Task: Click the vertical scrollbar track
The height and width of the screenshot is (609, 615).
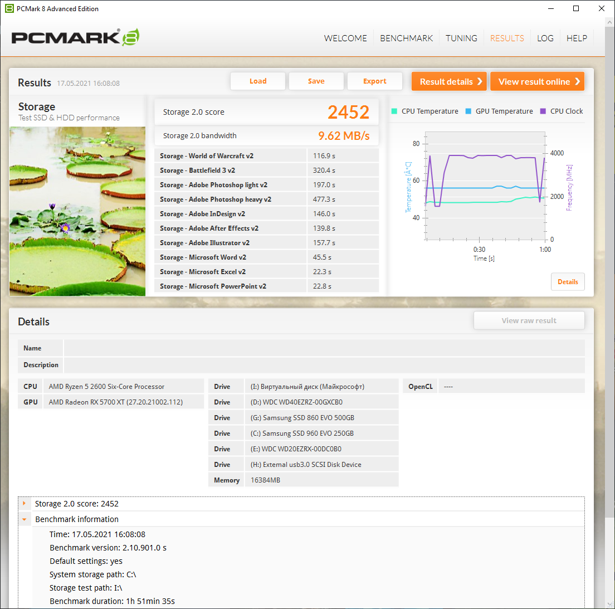Action: click(x=609, y=313)
